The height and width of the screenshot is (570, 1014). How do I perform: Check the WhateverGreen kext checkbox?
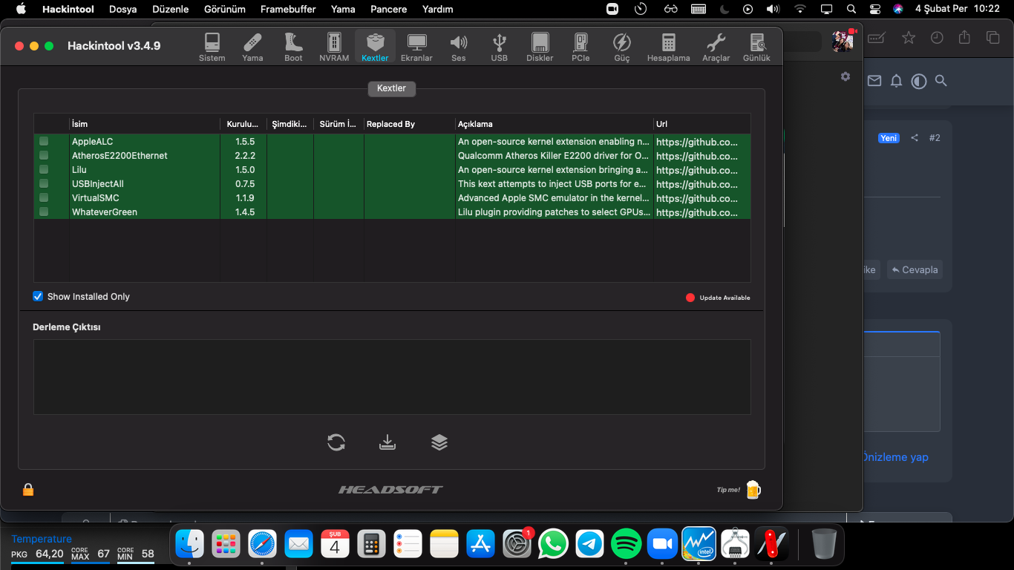[x=44, y=212]
